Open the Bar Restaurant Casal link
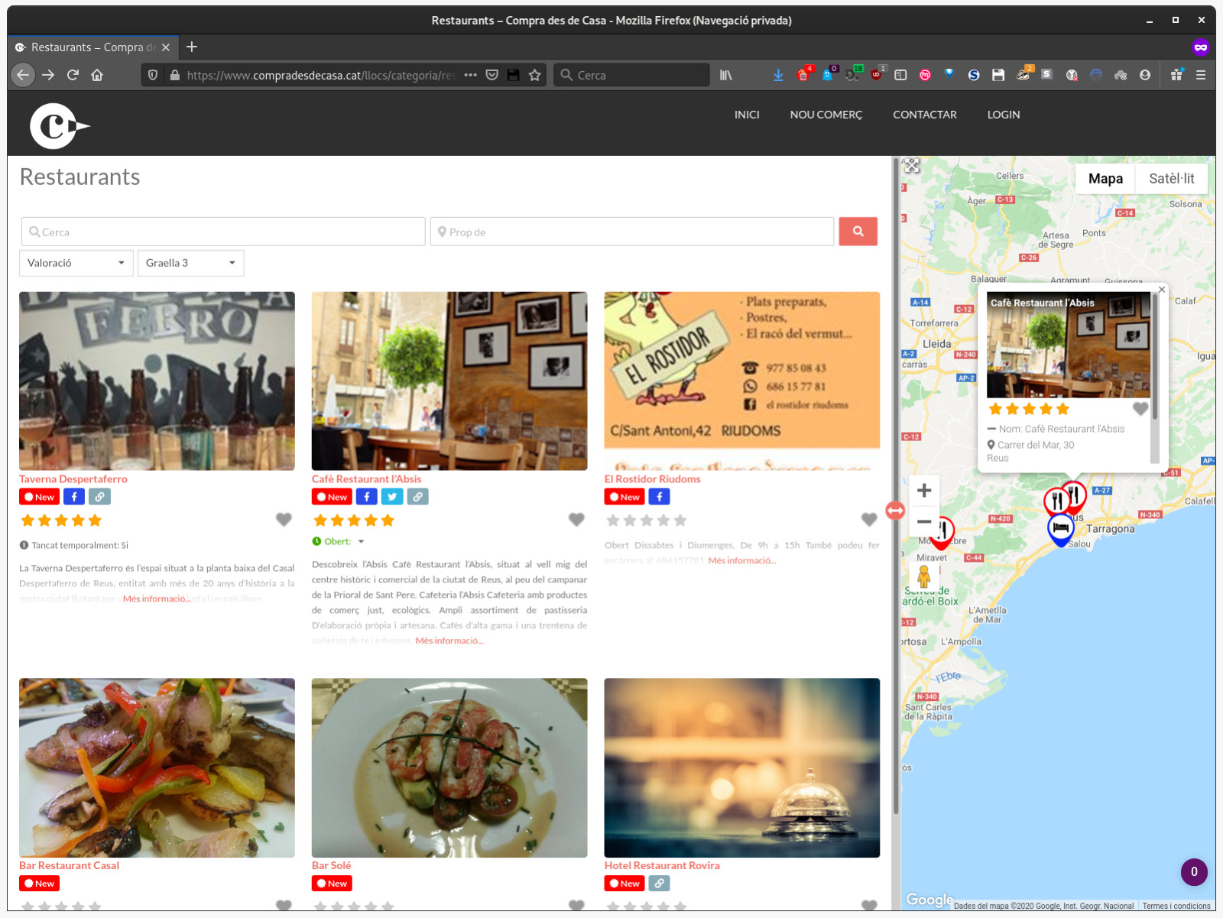Screen dimensions: 1223x918 pyautogui.click(x=69, y=866)
